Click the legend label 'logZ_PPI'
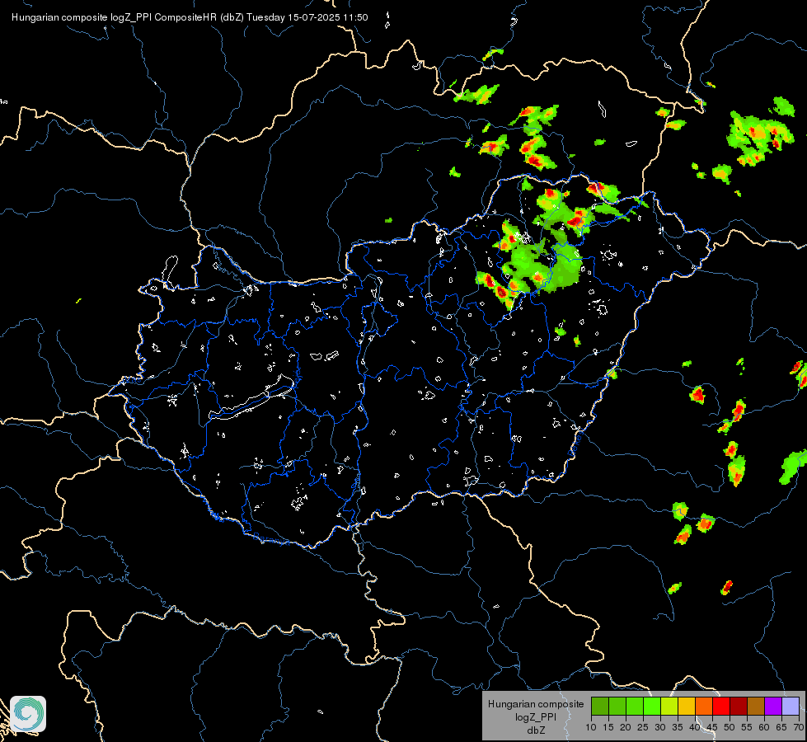This screenshot has height=742, width=807. pos(536,716)
